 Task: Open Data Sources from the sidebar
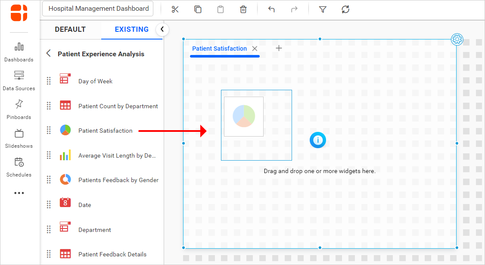pos(19,80)
